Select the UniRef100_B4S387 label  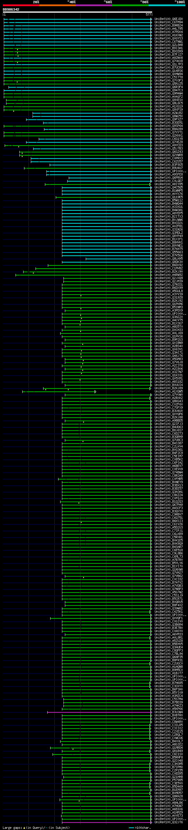tap(169, 443)
